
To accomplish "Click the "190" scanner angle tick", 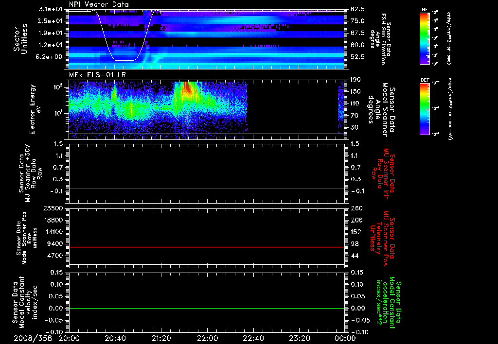I will tap(356, 80).
